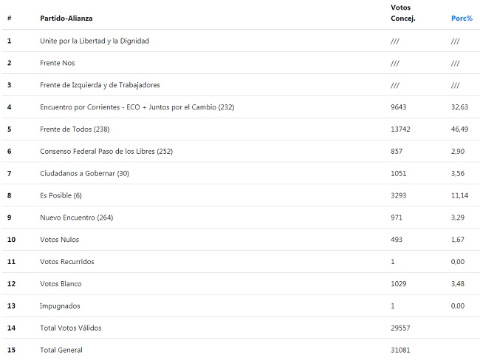Click the Impugnados row

pyautogui.click(x=241, y=306)
